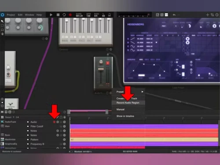Toggle the snap grid icon beside Smart
The height and width of the screenshot is (165, 220).
(2, 117)
